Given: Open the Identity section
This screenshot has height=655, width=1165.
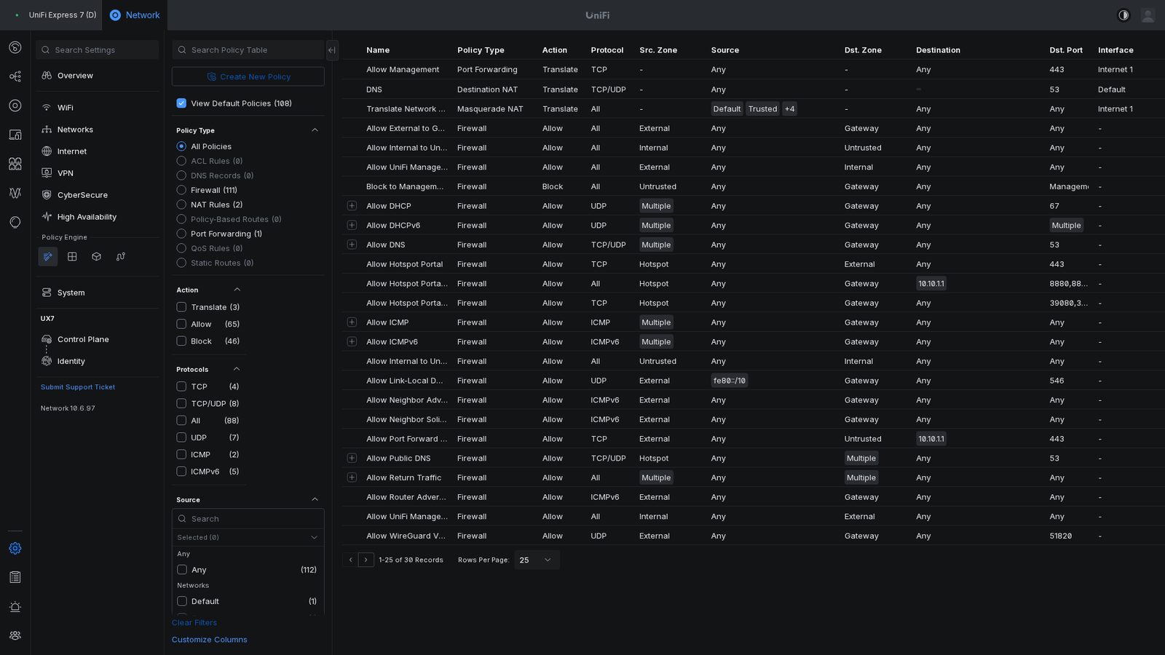Looking at the screenshot, I should [x=98, y=361].
